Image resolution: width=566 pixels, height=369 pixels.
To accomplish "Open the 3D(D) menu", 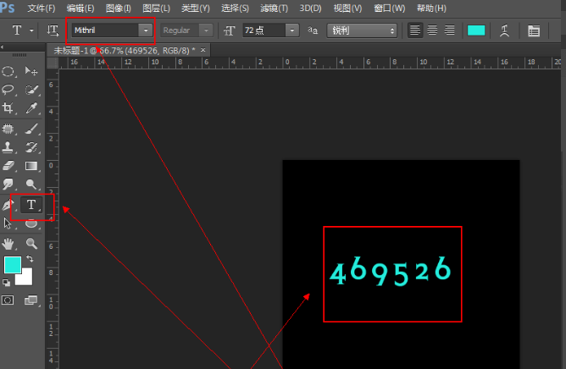I will 310,8.
